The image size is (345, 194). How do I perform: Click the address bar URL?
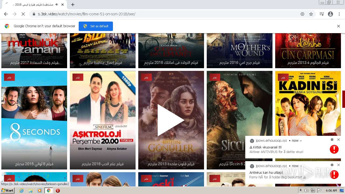87,14
